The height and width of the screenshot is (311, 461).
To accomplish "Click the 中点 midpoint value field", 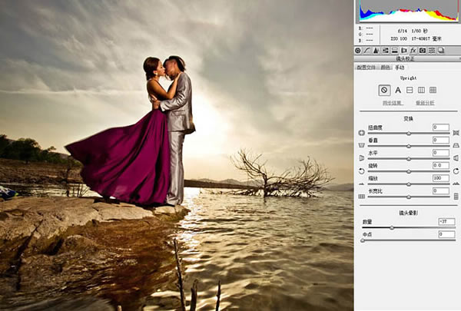I will pyautogui.click(x=446, y=234).
